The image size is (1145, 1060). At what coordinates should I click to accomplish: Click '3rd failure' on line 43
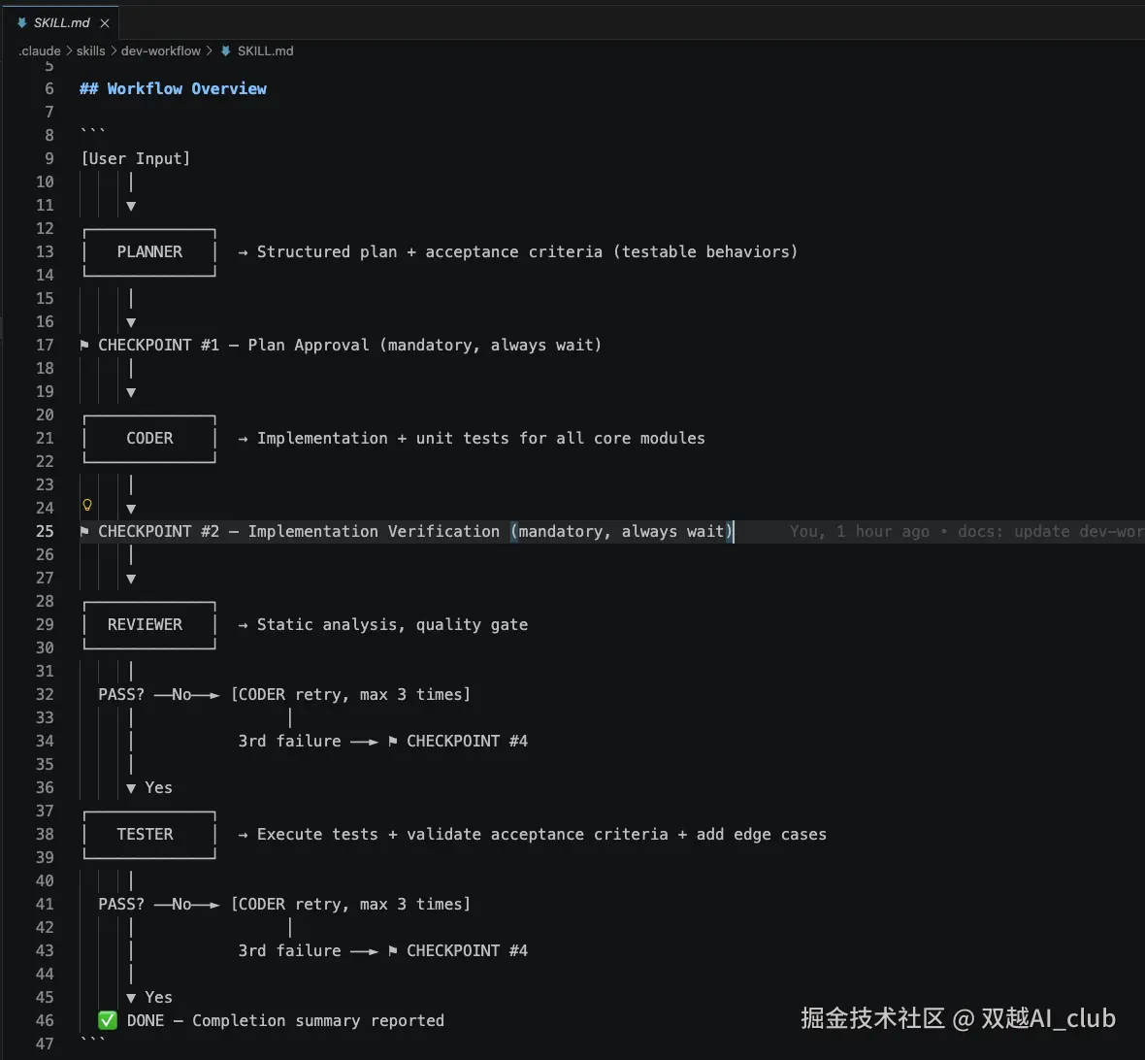[x=289, y=950]
